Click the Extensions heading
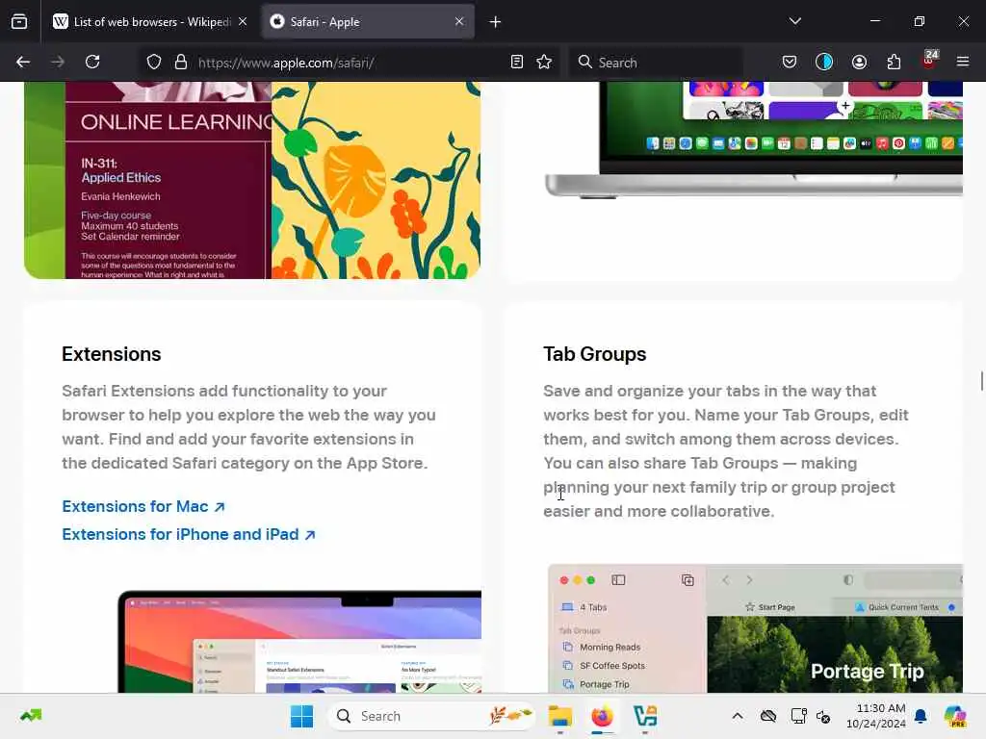This screenshot has height=739, width=986. pyautogui.click(x=112, y=354)
